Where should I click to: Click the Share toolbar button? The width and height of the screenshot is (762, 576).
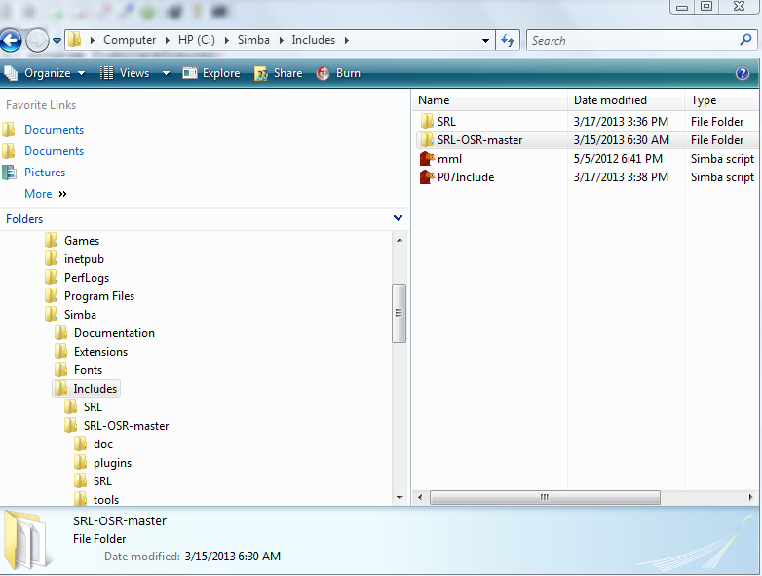pyautogui.click(x=279, y=73)
